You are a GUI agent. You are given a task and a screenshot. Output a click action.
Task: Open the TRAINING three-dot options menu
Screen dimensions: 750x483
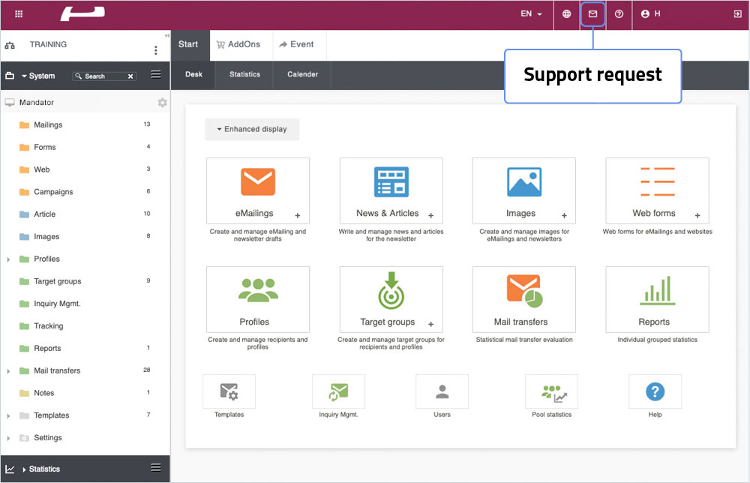pos(155,50)
